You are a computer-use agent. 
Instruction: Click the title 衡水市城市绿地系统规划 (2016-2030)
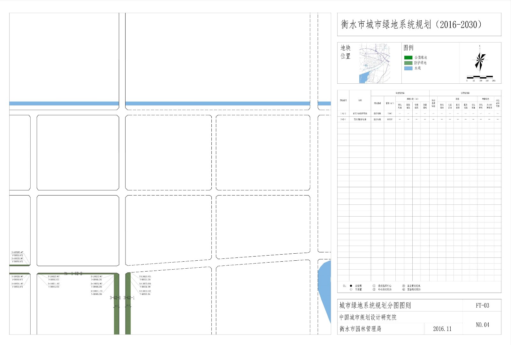[x=411, y=25]
